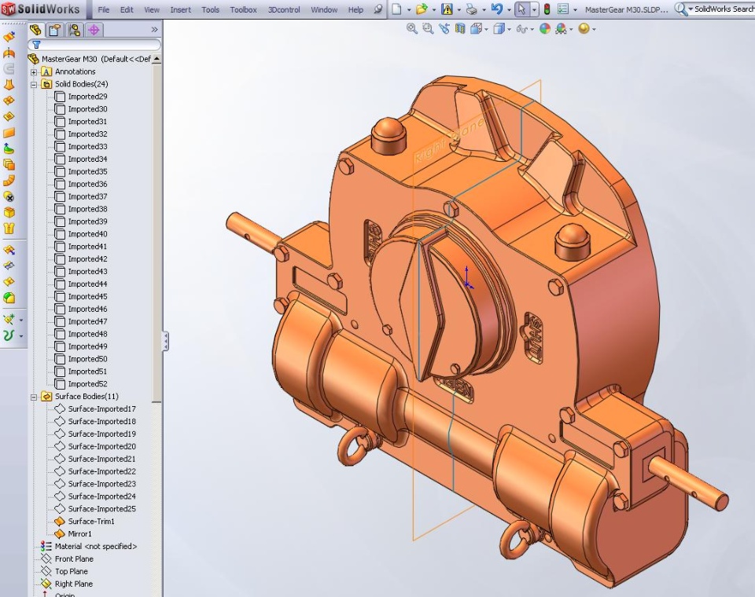755x597 pixels.
Task: Click the FeatureManager filter field
Action: click(94, 45)
